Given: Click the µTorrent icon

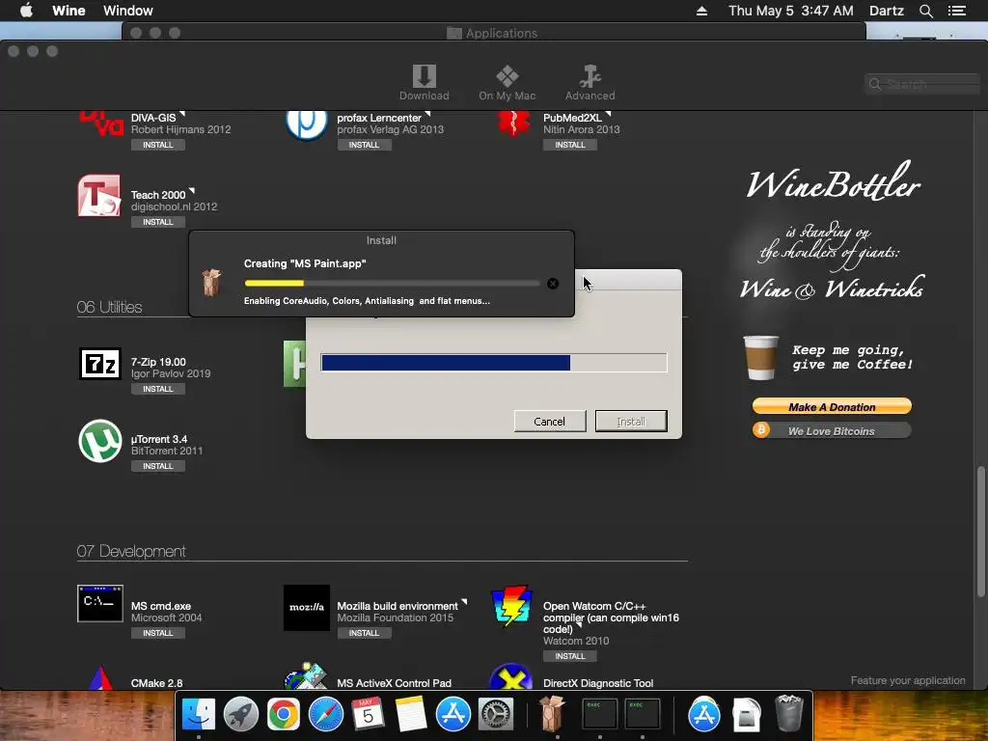Looking at the screenshot, I should tap(100, 441).
